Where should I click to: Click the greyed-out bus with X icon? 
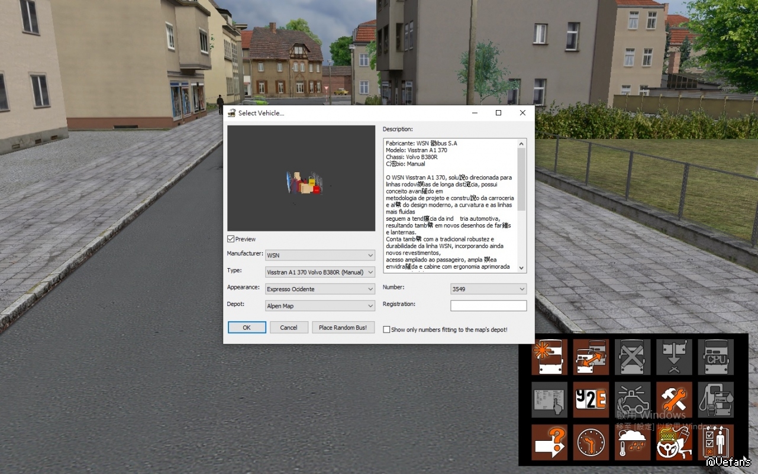(x=633, y=357)
